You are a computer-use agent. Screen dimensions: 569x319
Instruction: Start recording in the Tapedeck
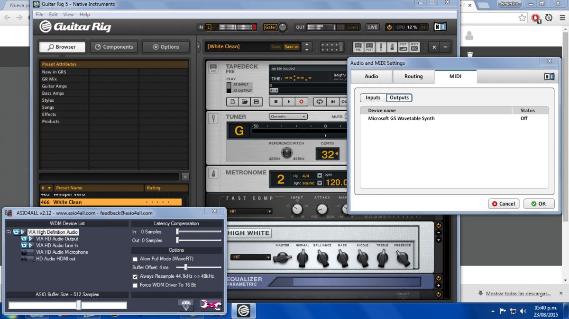pos(301,101)
